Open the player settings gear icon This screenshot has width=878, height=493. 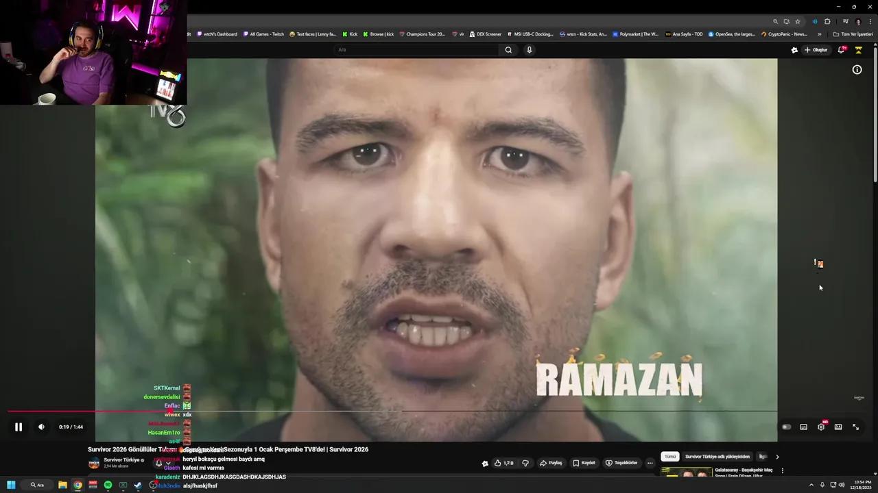pyautogui.click(x=820, y=427)
